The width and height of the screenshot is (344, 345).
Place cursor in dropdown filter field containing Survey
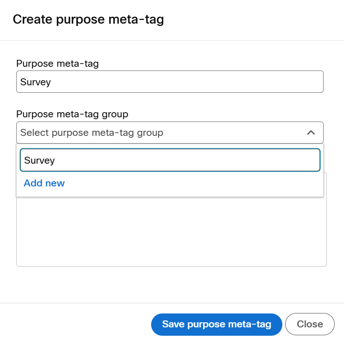click(170, 160)
